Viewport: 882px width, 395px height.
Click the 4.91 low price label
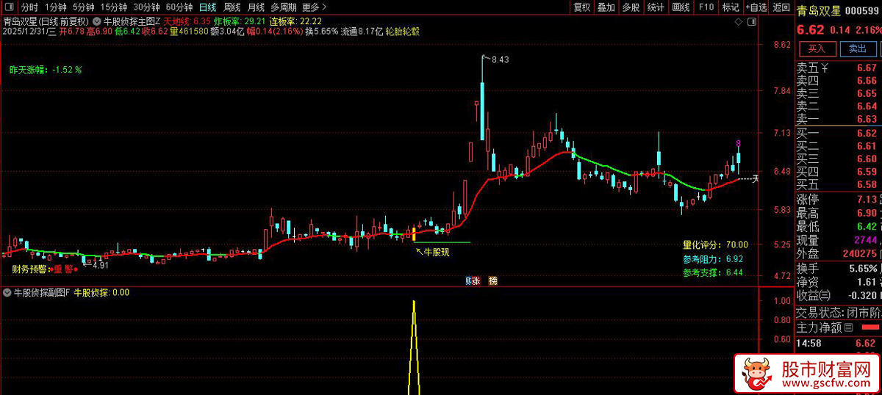coord(101,265)
